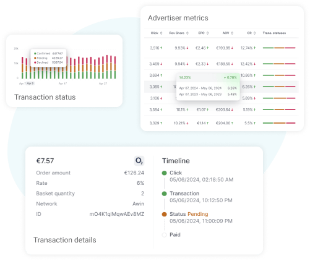The width and height of the screenshot is (310, 261).
Task: Click the O2 advertiser logo
Action: [x=139, y=161]
